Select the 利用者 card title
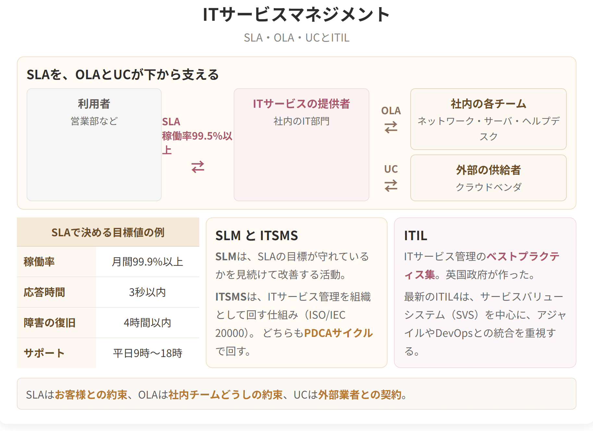This screenshot has height=431, width=593. click(94, 104)
